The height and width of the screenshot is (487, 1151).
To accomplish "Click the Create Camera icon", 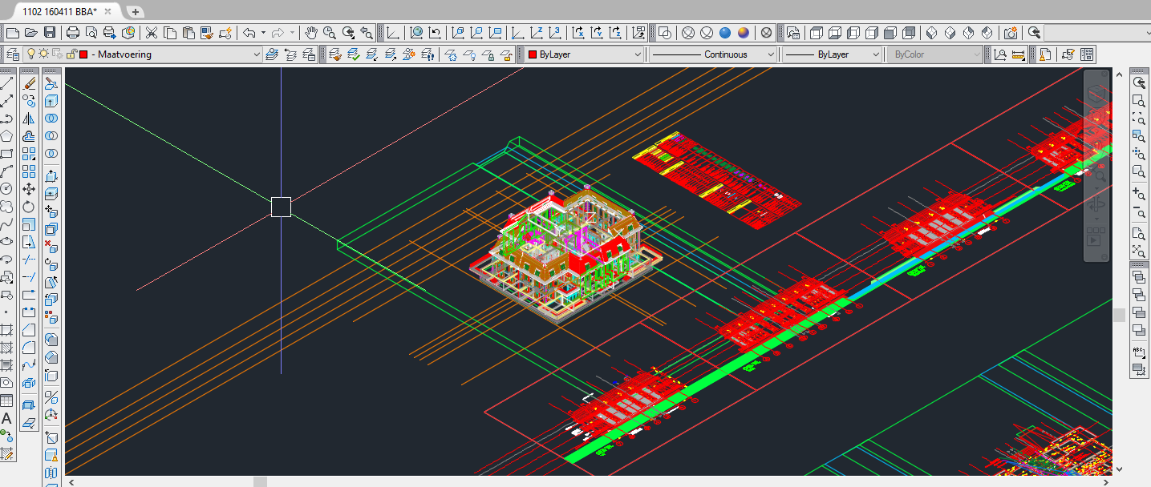I will click(1011, 33).
